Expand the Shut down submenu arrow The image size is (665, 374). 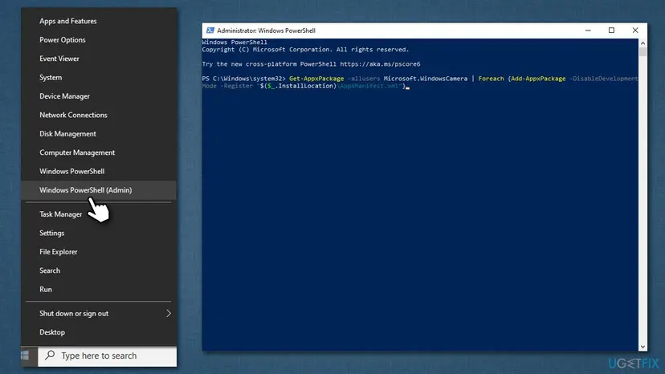[169, 313]
